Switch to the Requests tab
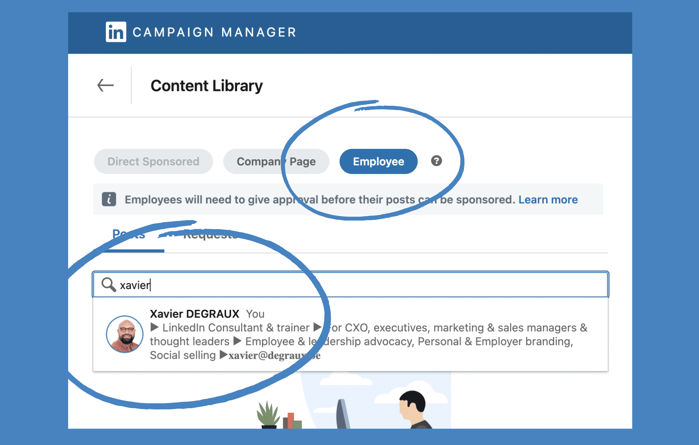 (x=210, y=235)
